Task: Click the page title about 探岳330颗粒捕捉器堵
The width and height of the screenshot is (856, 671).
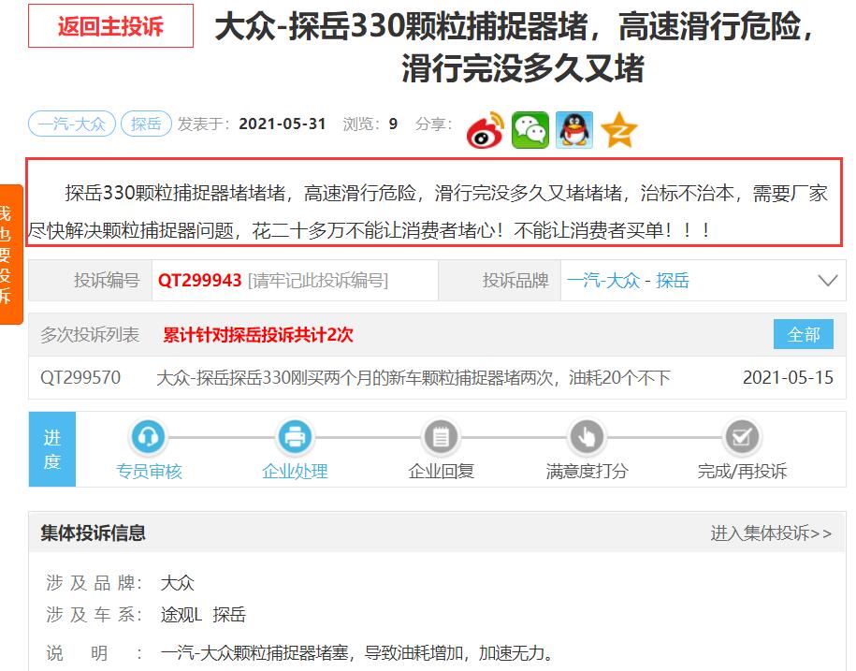Action: coord(515,47)
